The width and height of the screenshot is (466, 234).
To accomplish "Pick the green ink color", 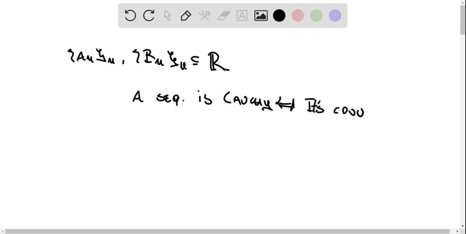I will pyautogui.click(x=317, y=15).
